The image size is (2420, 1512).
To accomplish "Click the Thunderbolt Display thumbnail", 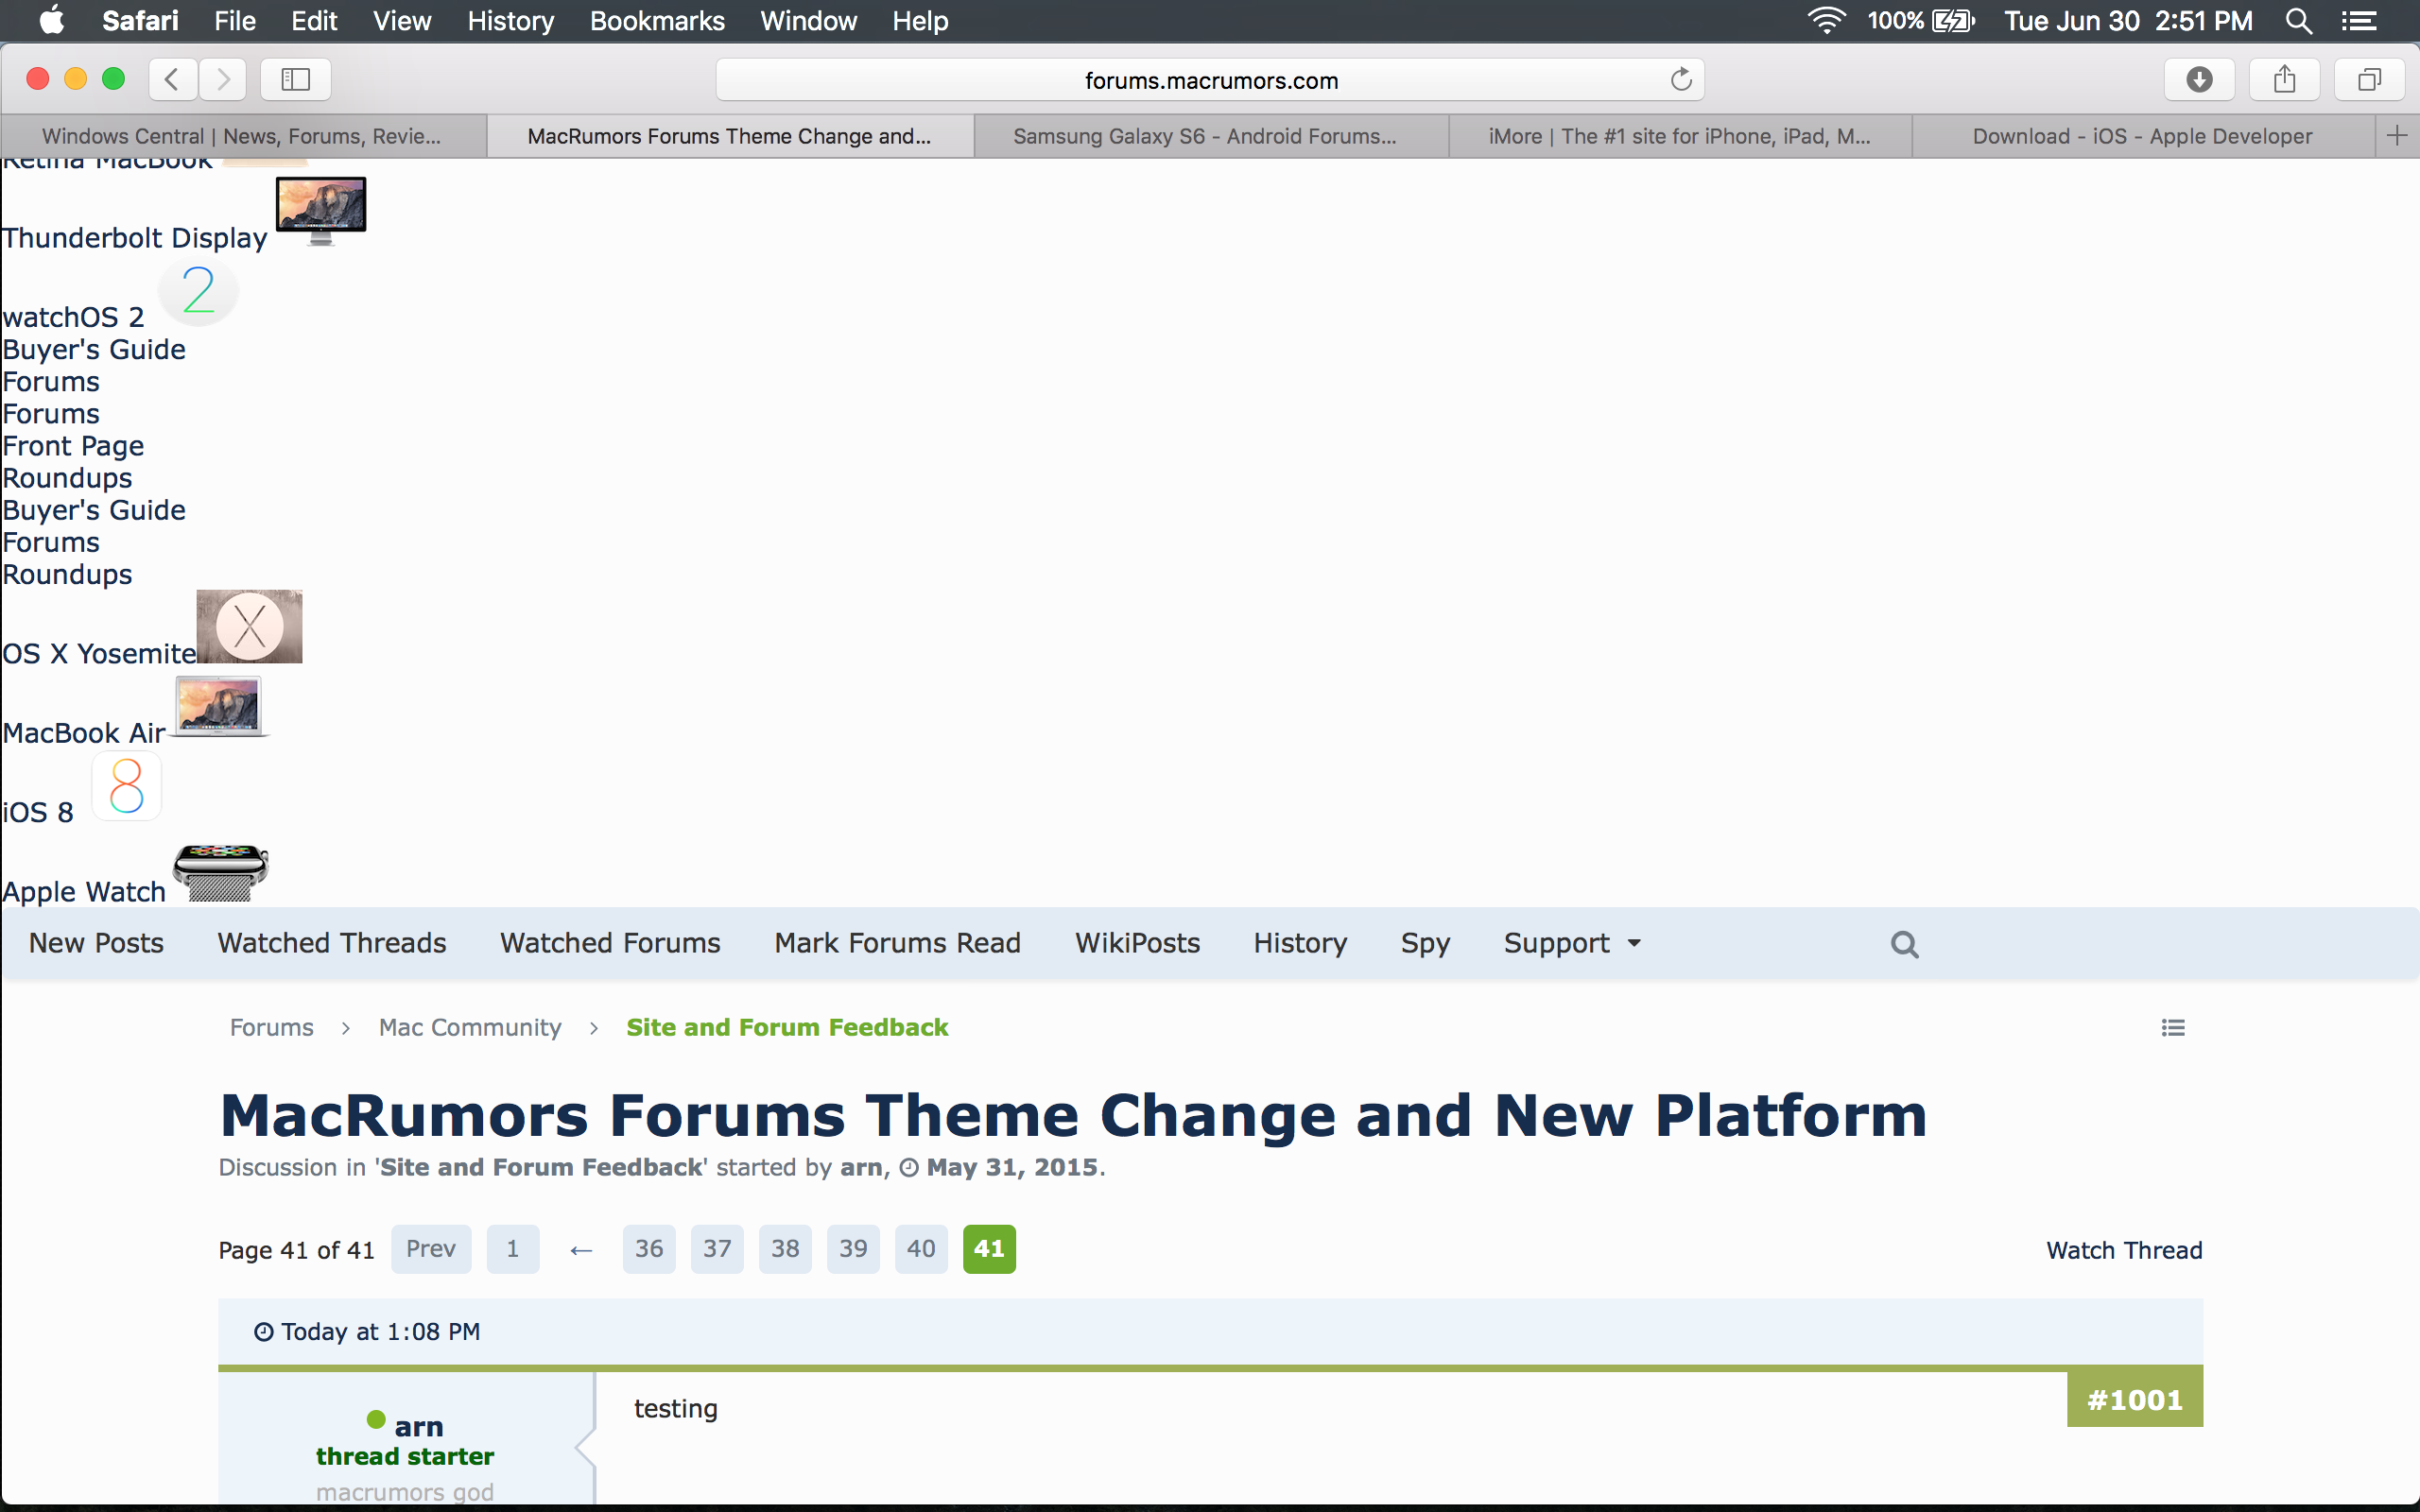I will (321, 211).
